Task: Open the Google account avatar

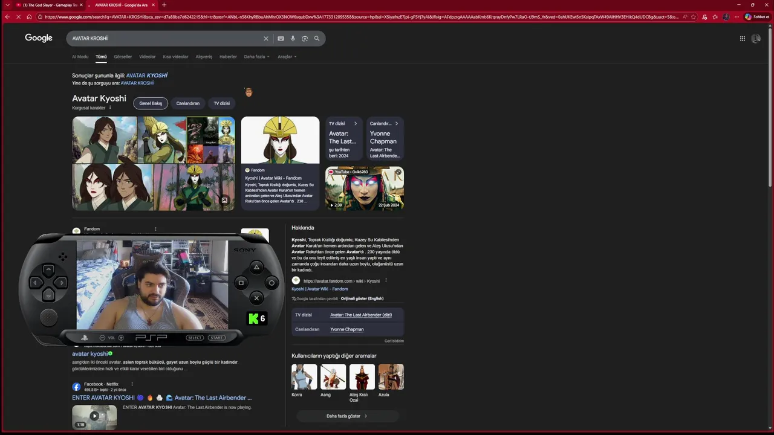Action: click(x=756, y=39)
